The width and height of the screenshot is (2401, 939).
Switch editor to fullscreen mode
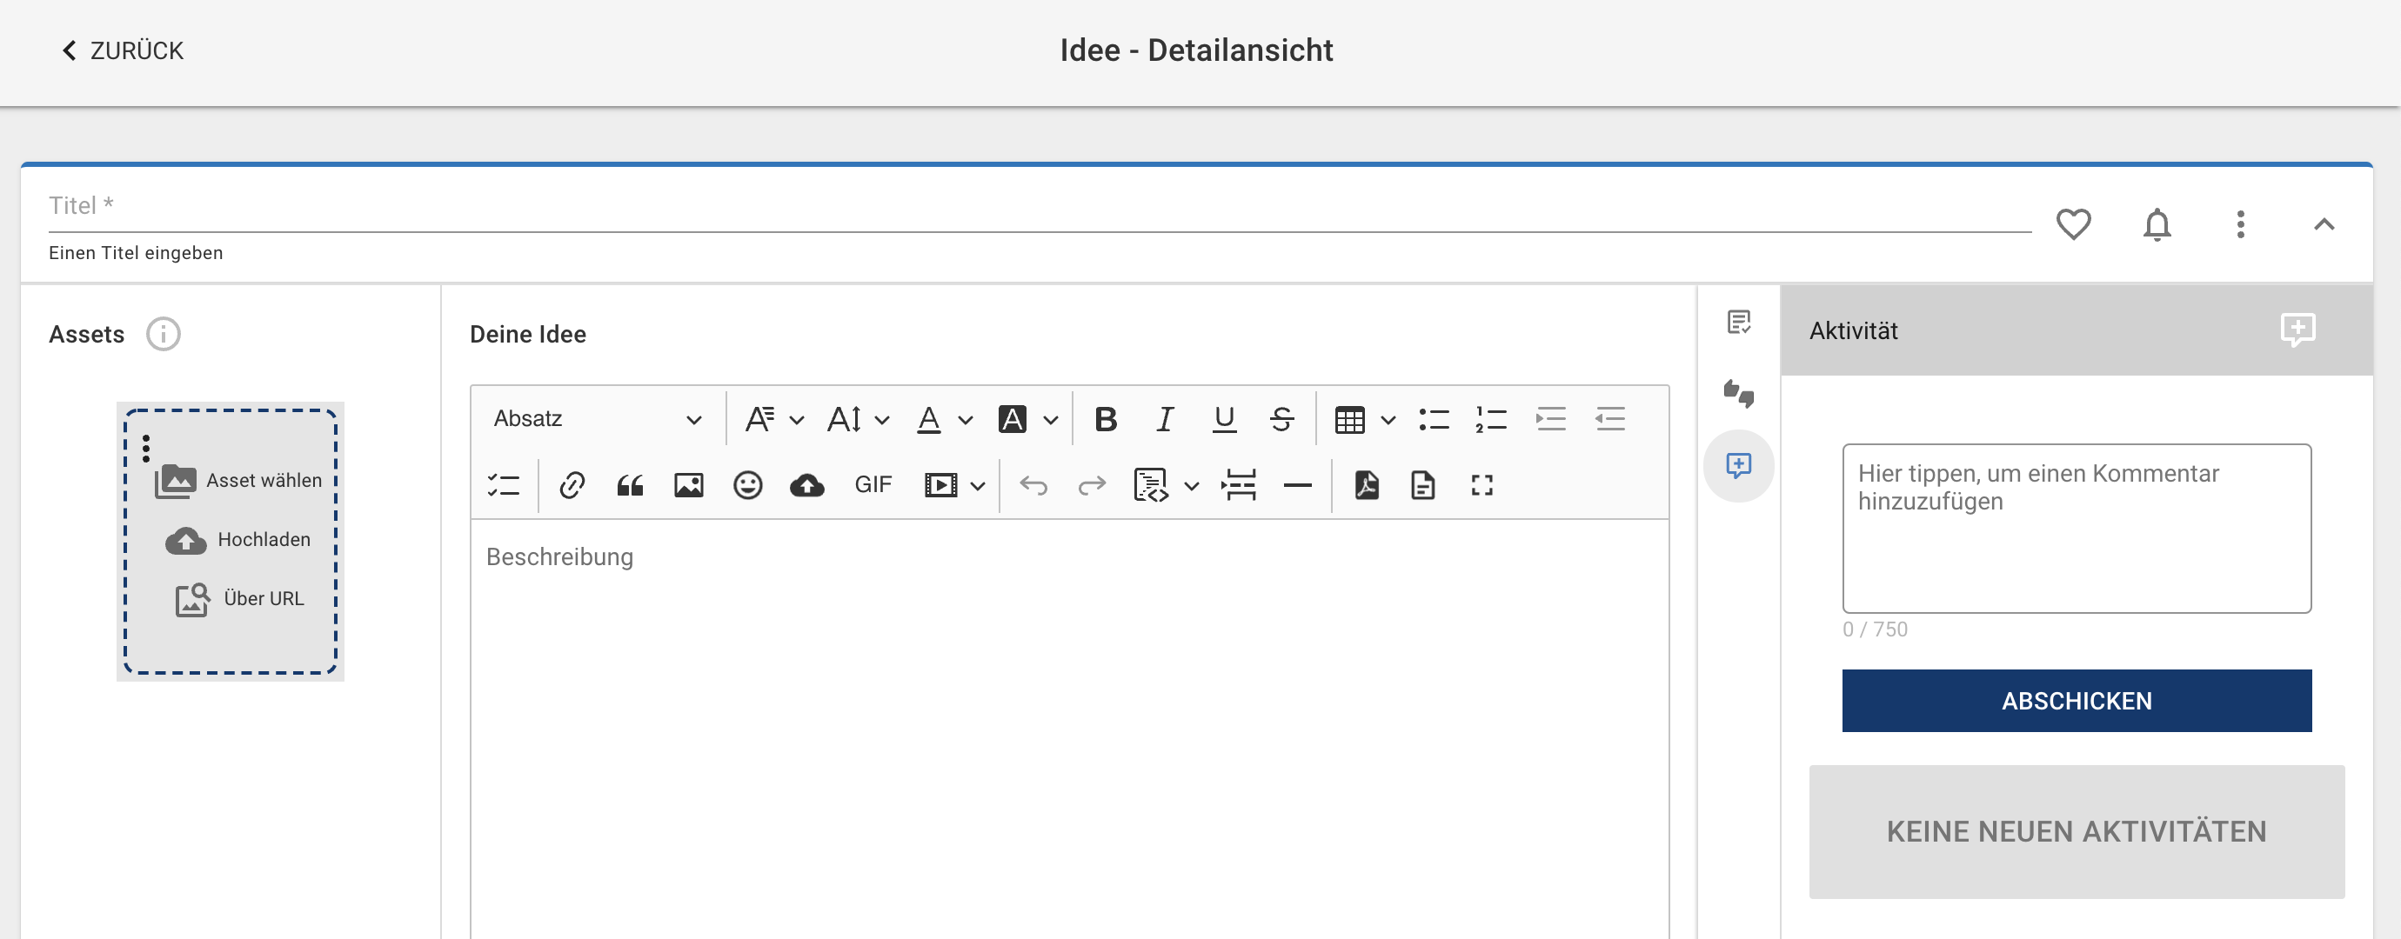pos(1482,485)
